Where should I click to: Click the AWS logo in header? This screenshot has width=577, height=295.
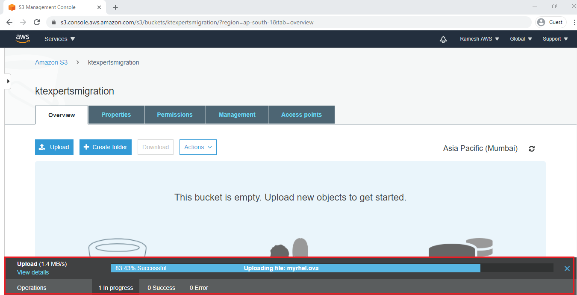pyautogui.click(x=23, y=38)
